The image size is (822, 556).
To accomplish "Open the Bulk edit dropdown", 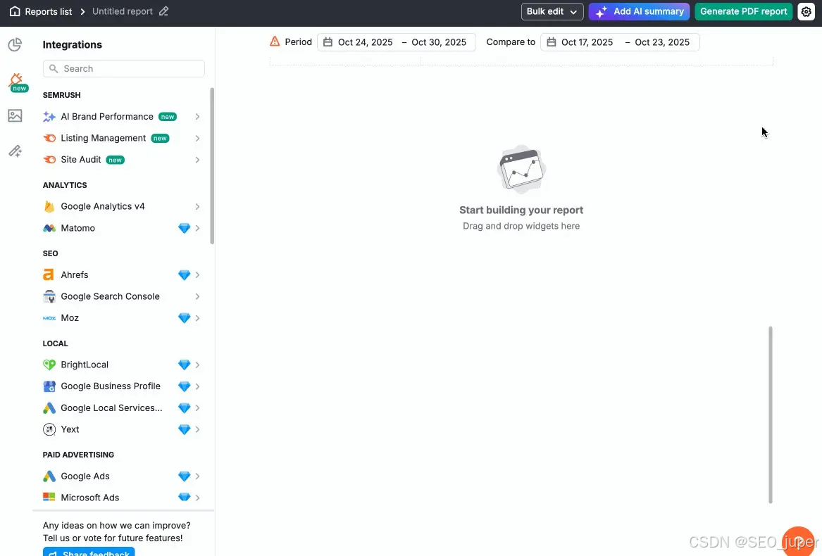I will pyautogui.click(x=552, y=11).
